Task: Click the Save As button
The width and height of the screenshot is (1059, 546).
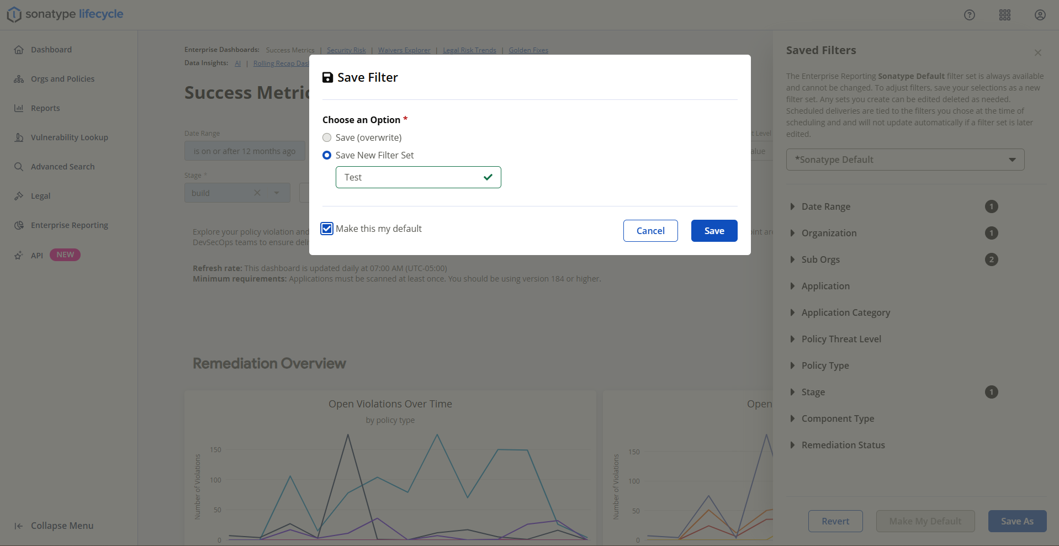Action: click(1017, 521)
